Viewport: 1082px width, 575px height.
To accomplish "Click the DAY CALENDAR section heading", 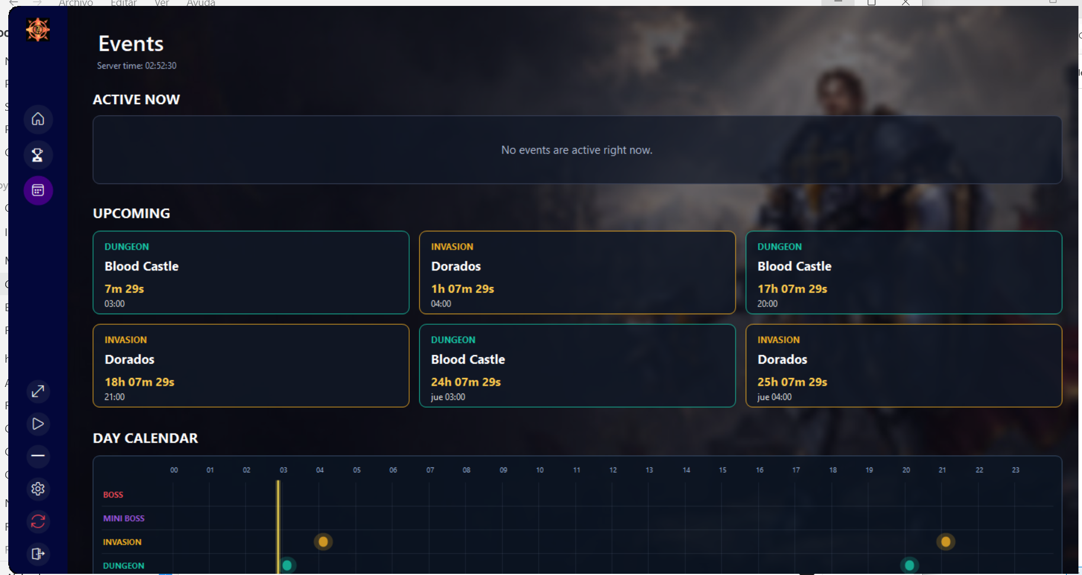I will coord(146,438).
